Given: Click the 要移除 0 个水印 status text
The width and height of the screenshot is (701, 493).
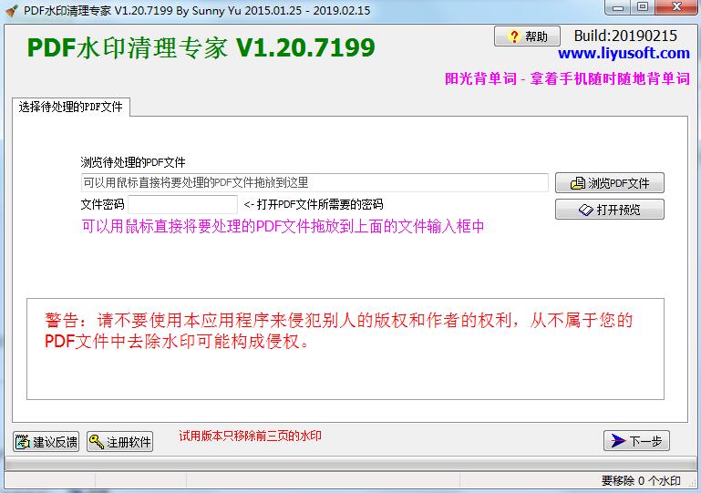Looking at the screenshot, I should 641,480.
